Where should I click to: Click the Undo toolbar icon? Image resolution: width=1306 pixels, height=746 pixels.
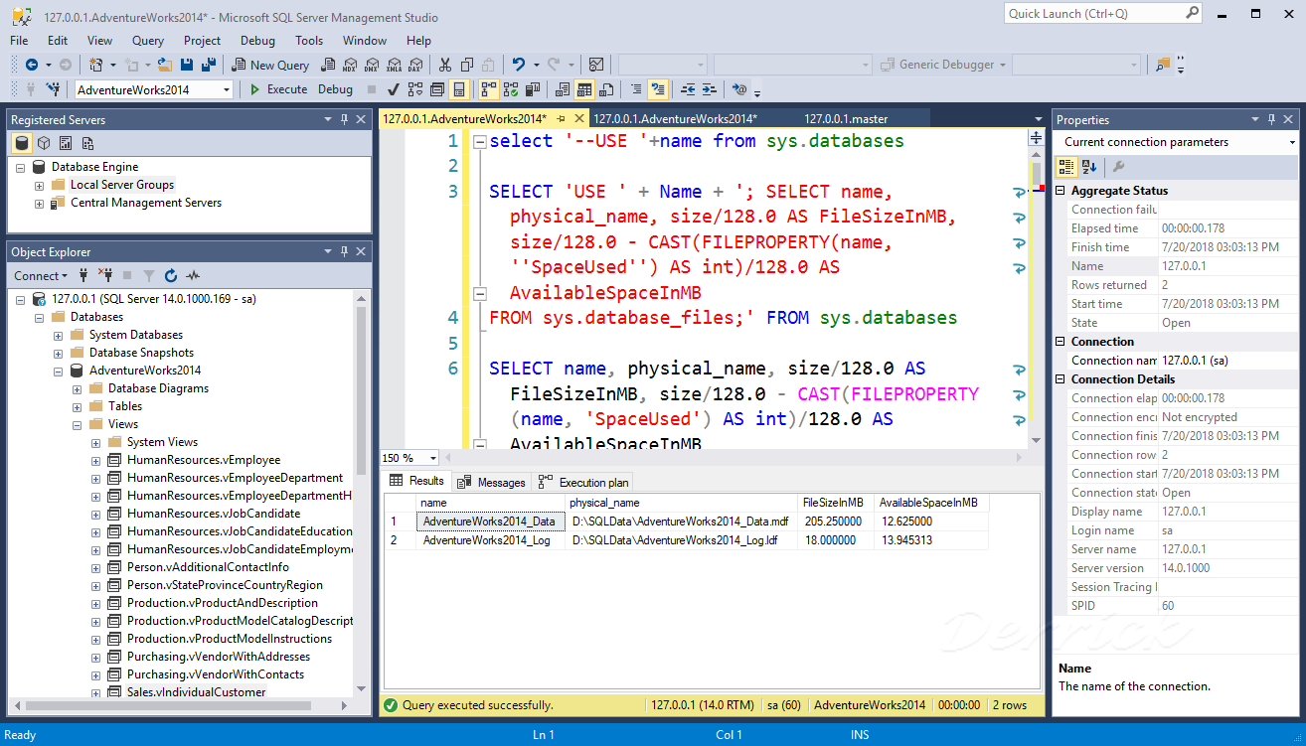[x=518, y=64]
